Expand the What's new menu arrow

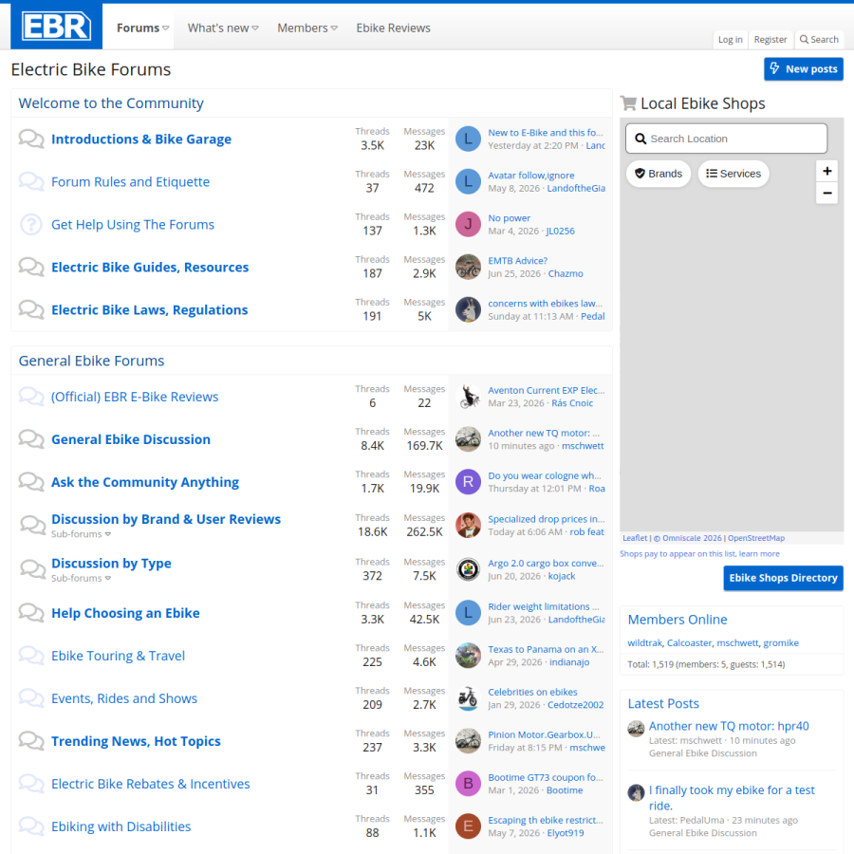(255, 28)
